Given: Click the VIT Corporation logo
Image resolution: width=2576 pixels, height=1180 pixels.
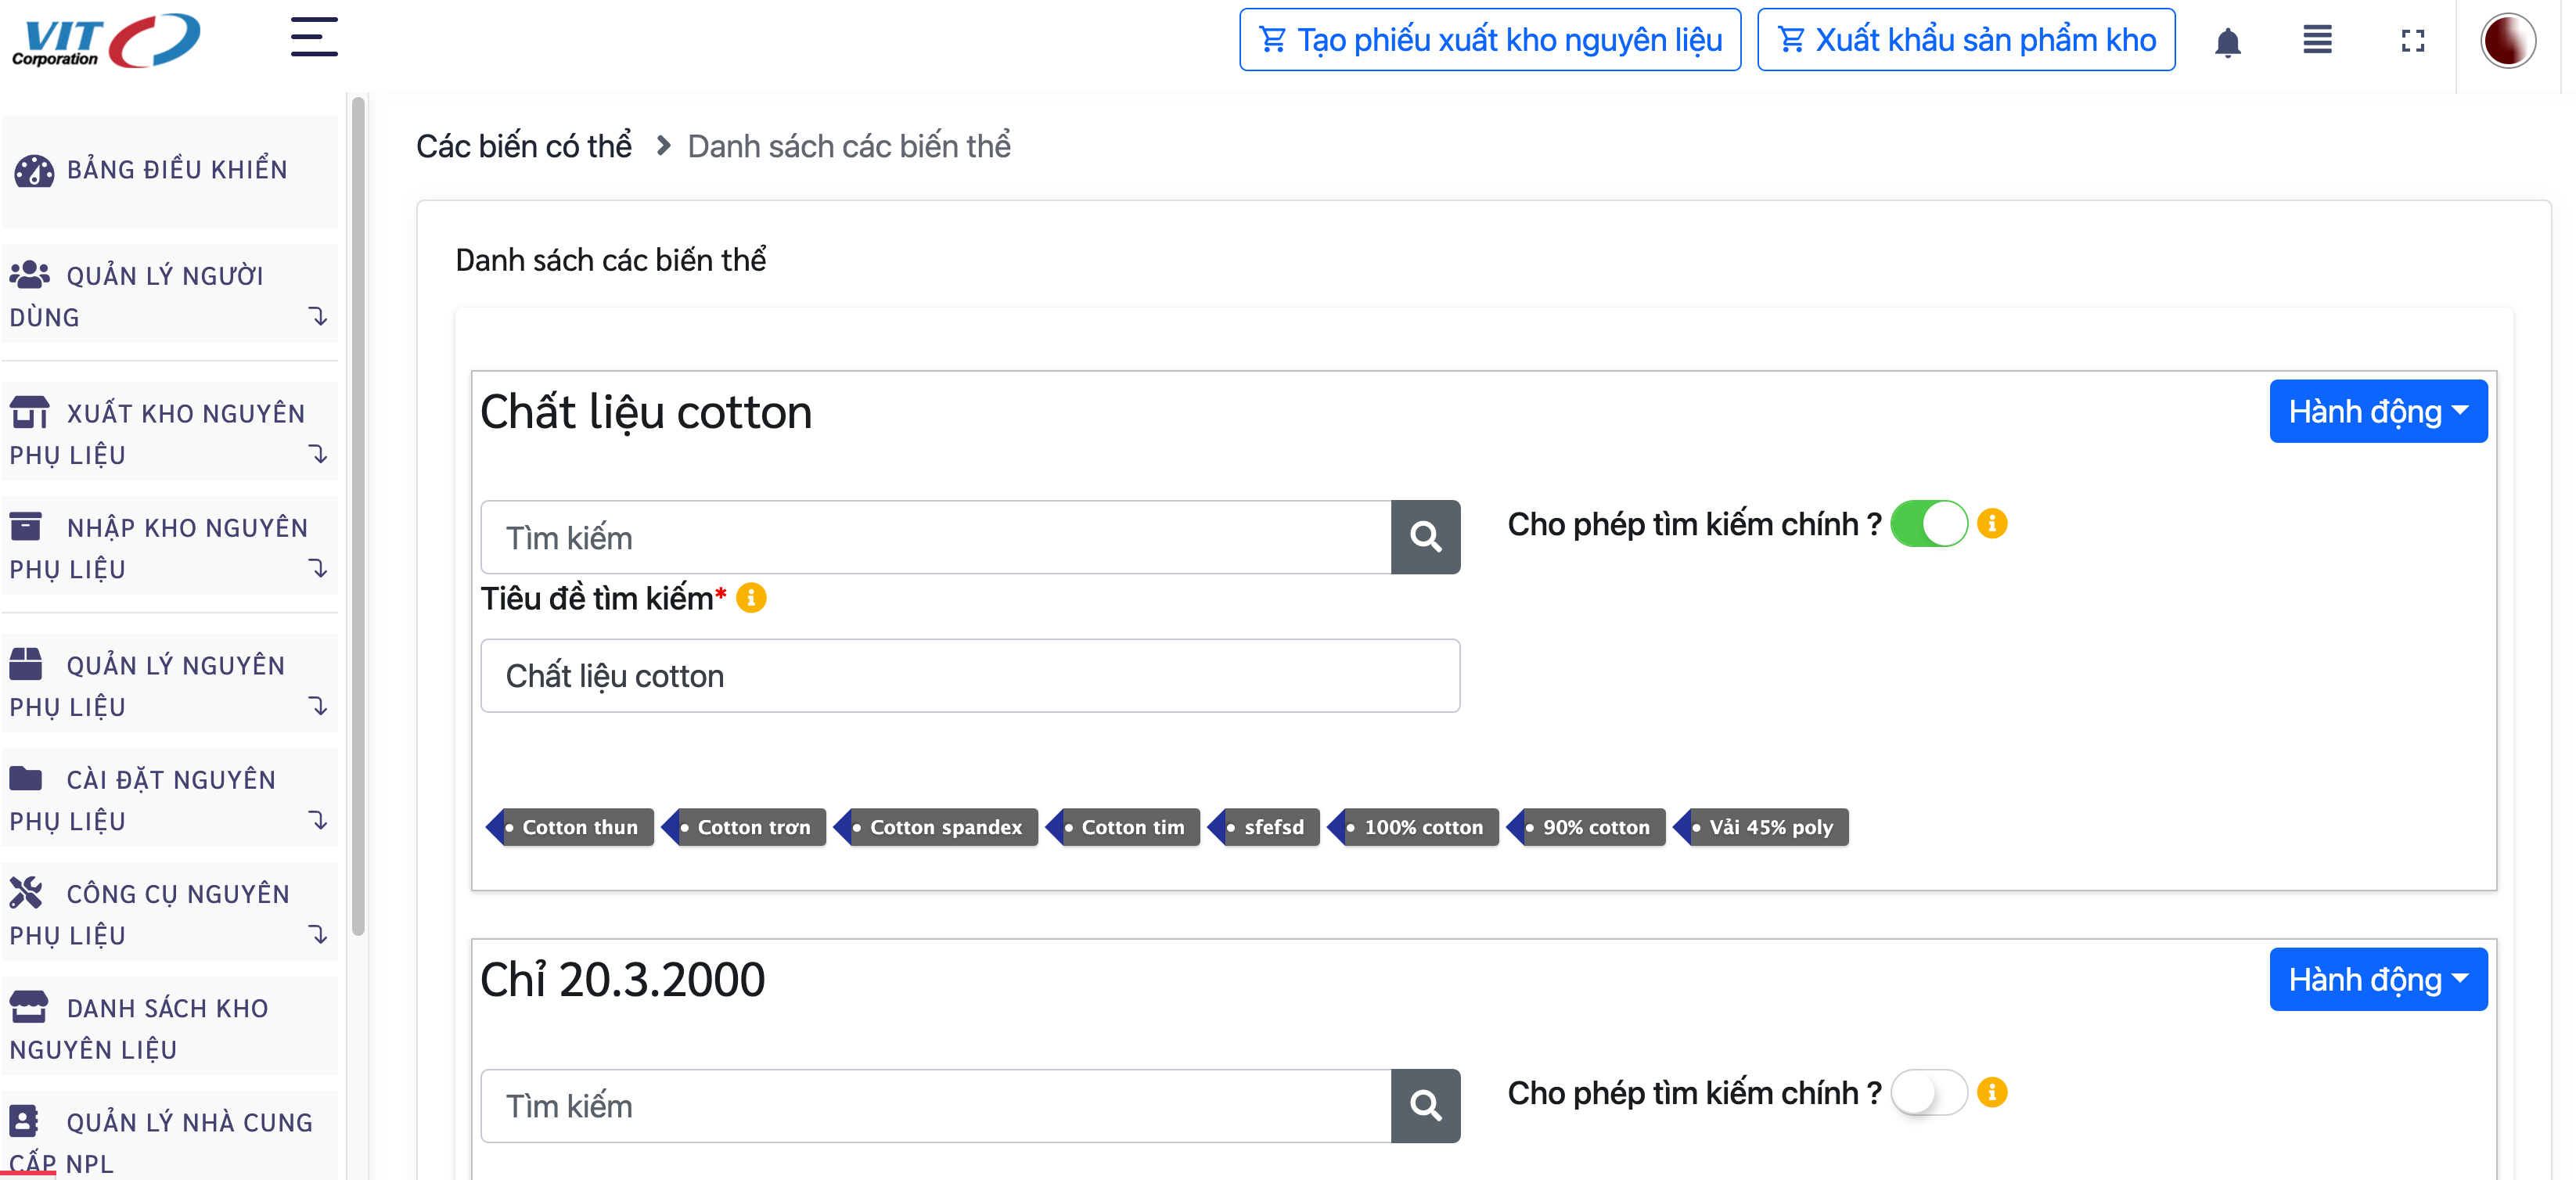Looking at the screenshot, I should point(106,41).
